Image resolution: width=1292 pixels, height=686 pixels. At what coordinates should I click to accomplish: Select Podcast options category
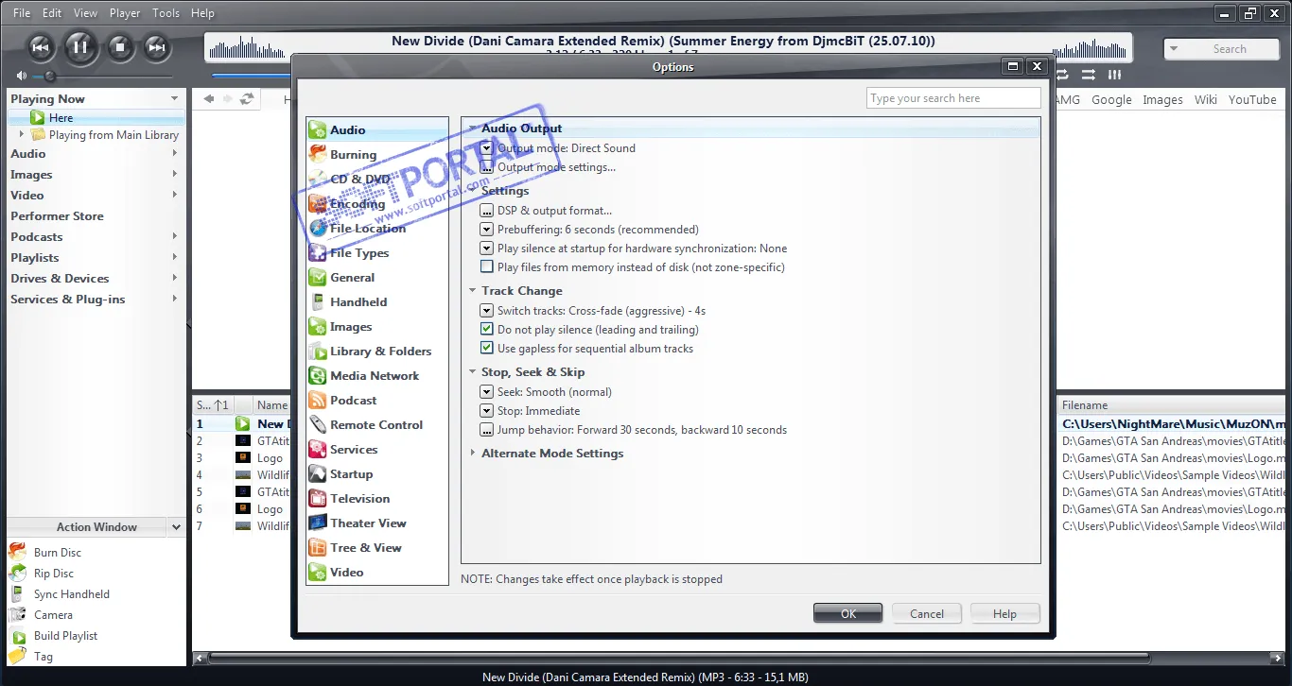coord(376,401)
